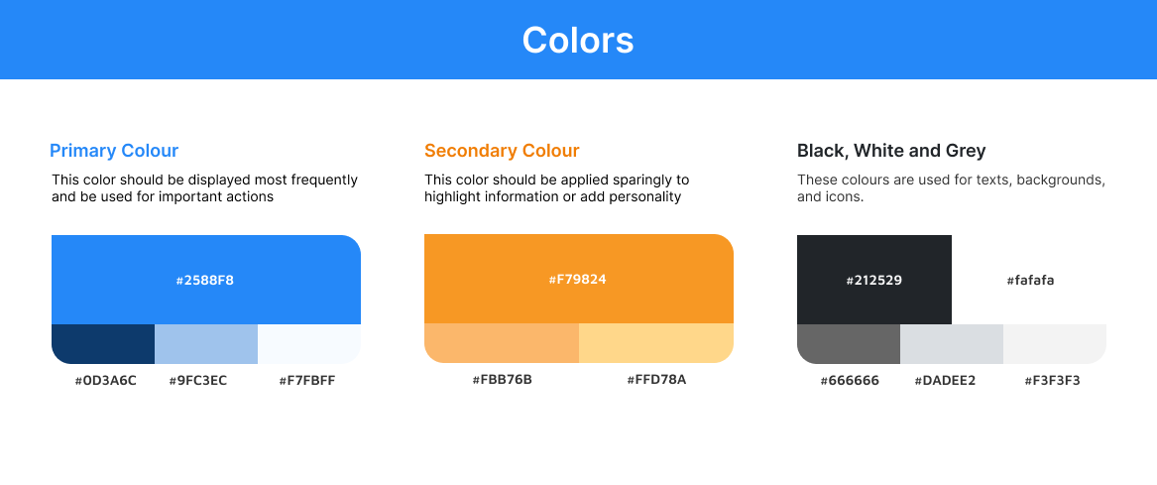The height and width of the screenshot is (485, 1157).
Task: Pick the pale yellow #FFD78A swatch
Action: coord(656,343)
